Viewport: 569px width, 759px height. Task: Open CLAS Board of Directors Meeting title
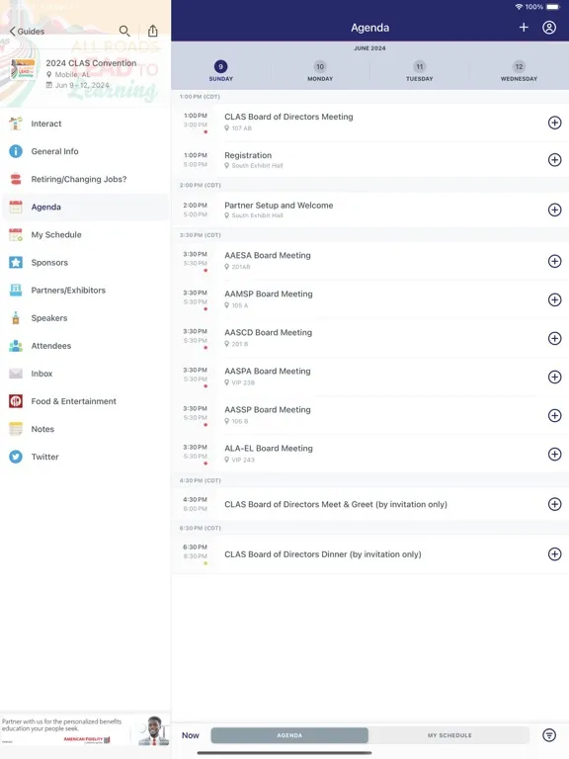[x=288, y=117]
